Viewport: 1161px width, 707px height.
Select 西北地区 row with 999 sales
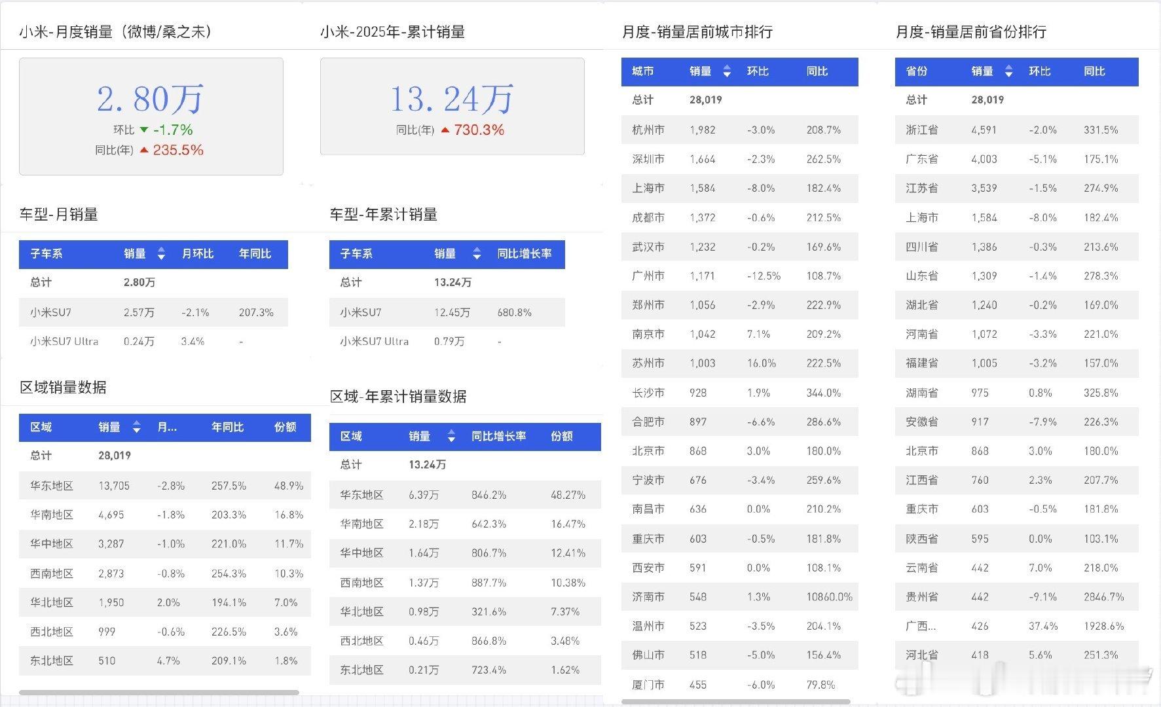point(165,632)
